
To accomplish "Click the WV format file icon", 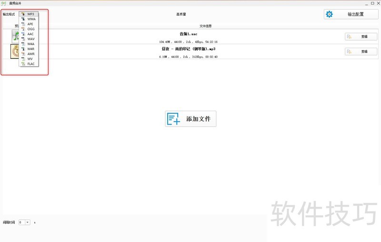I will point(23,59).
